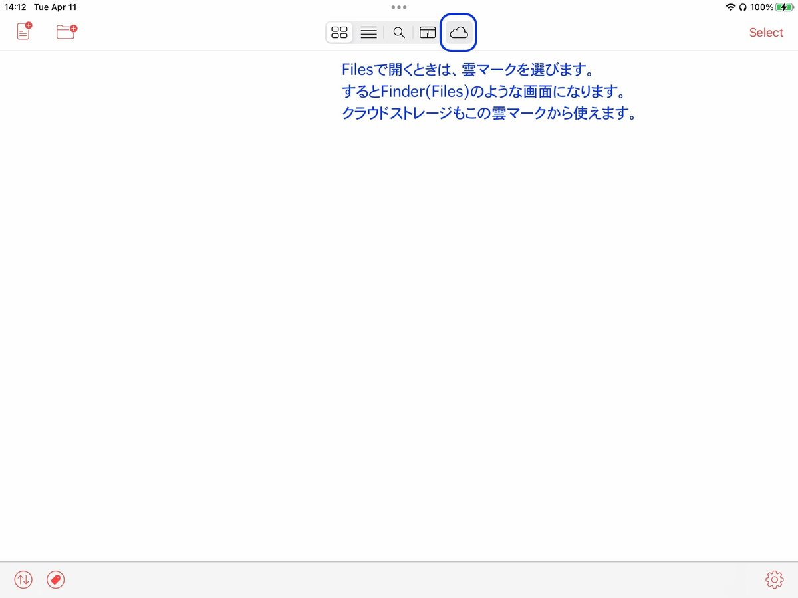Image resolution: width=798 pixels, height=598 pixels.
Task: Tap the battery indicator in the status bar
Action: pyautogui.click(x=784, y=7)
